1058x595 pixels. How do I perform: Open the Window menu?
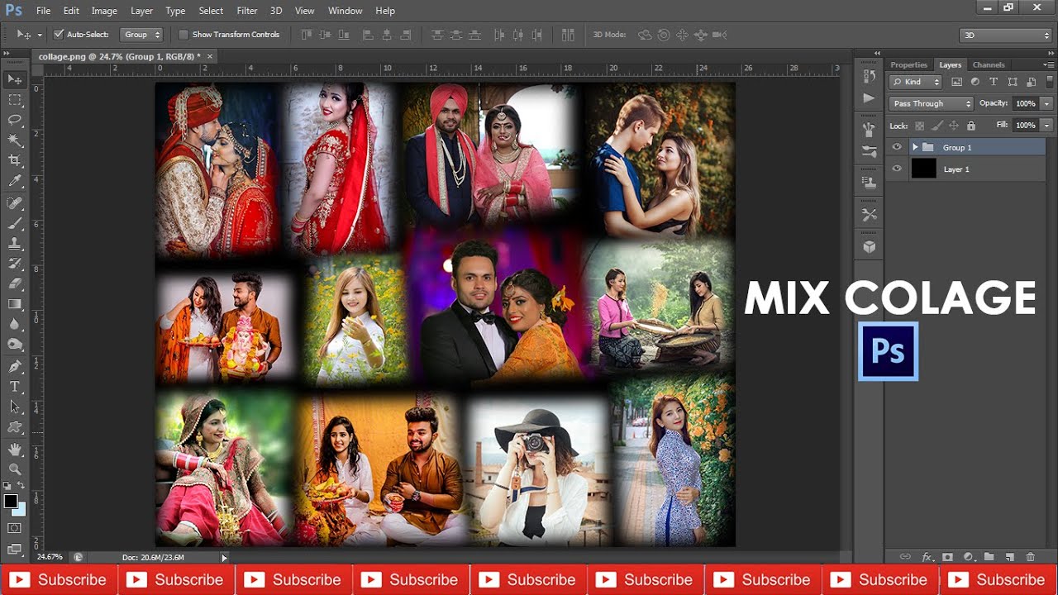click(x=345, y=11)
